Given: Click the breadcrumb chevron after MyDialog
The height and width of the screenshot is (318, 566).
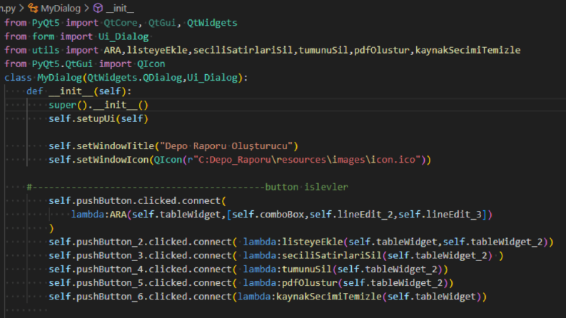Looking at the screenshot, I should (x=86, y=8).
